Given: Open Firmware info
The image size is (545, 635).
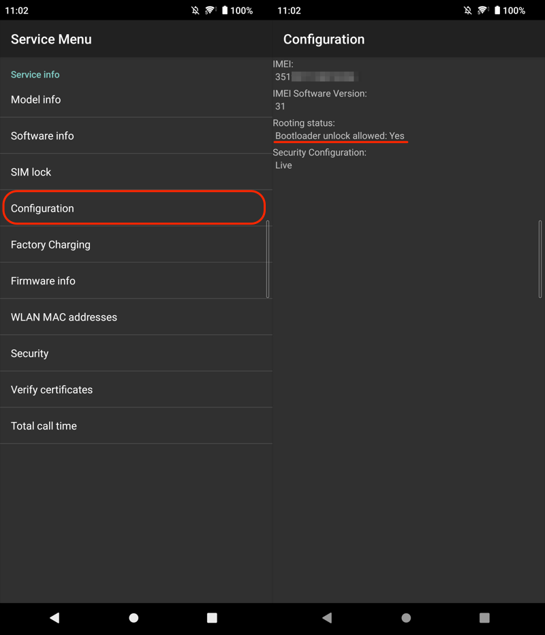Looking at the screenshot, I should coord(136,280).
